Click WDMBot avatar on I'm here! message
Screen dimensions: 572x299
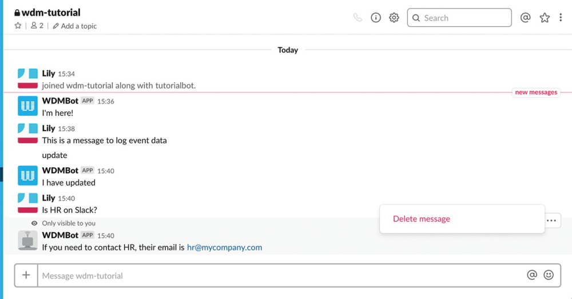point(27,106)
